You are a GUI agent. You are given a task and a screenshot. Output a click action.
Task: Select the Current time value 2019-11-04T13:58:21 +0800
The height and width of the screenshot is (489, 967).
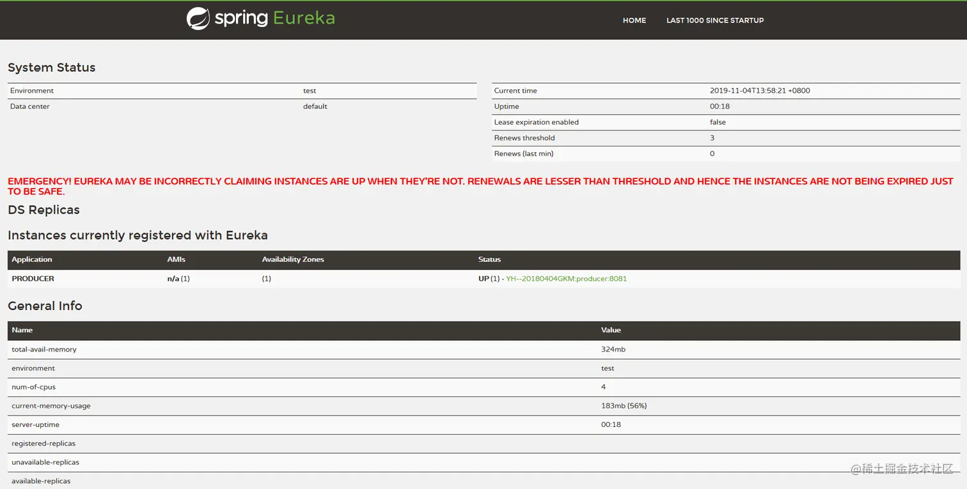coord(760,91)
